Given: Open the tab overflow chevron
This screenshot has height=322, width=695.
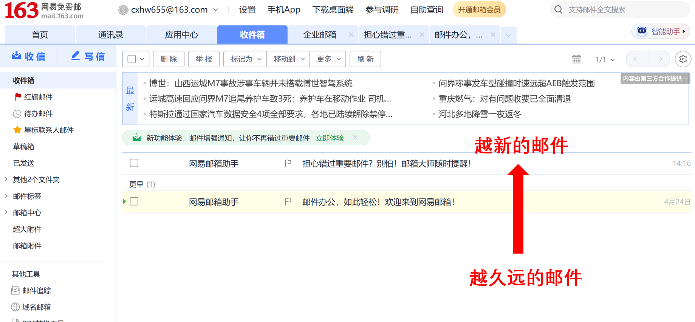Looking at the screenshot, I should (509, 35).
